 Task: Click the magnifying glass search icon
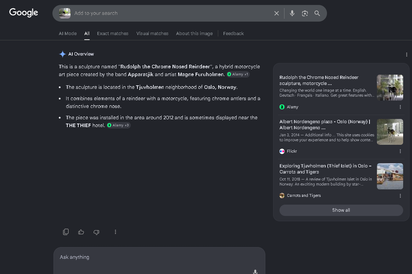[317, 13]
